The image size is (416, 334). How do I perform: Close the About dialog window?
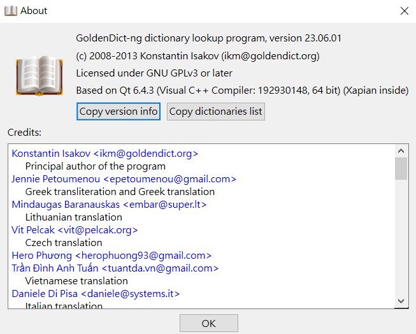(405, 11)
